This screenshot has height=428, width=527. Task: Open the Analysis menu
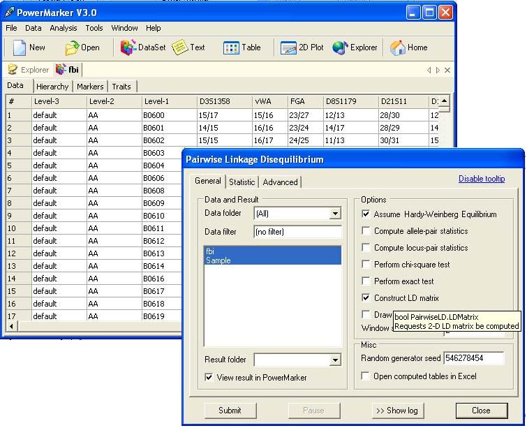(64, 28)
